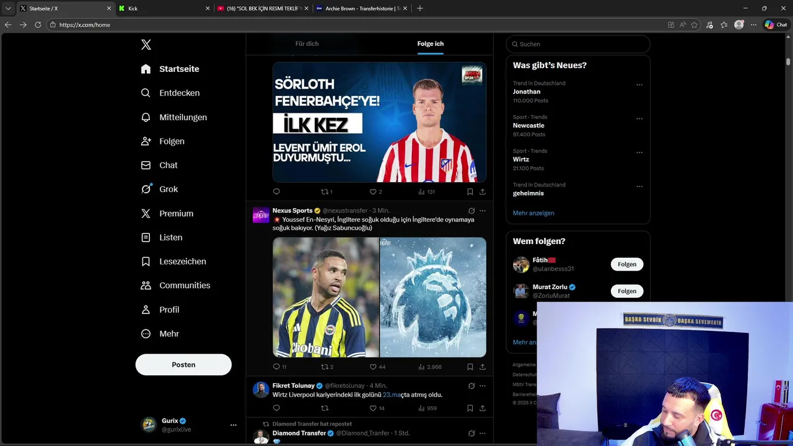Screen dimensions: 793x446
Task: Open more options on Nexus Sports post
Action: click(482, 211)
